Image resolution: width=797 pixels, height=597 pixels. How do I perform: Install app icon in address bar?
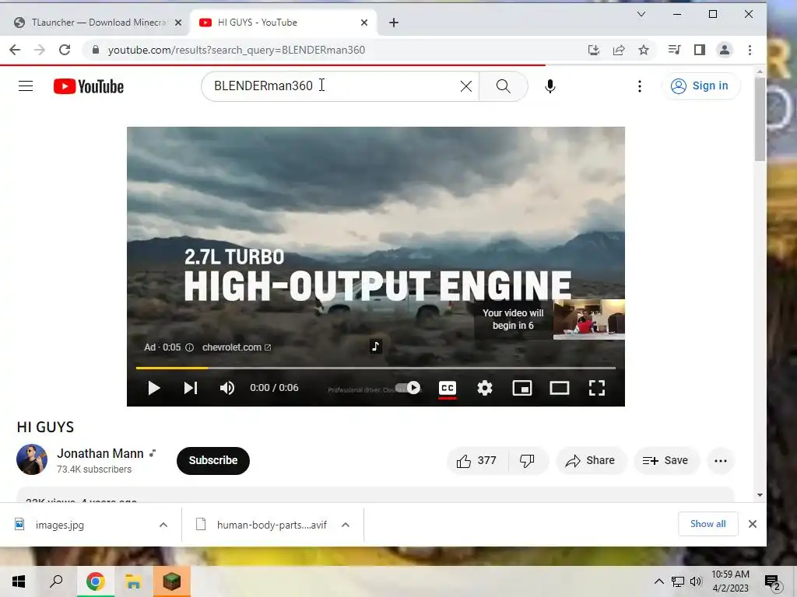tap(593, 50)
